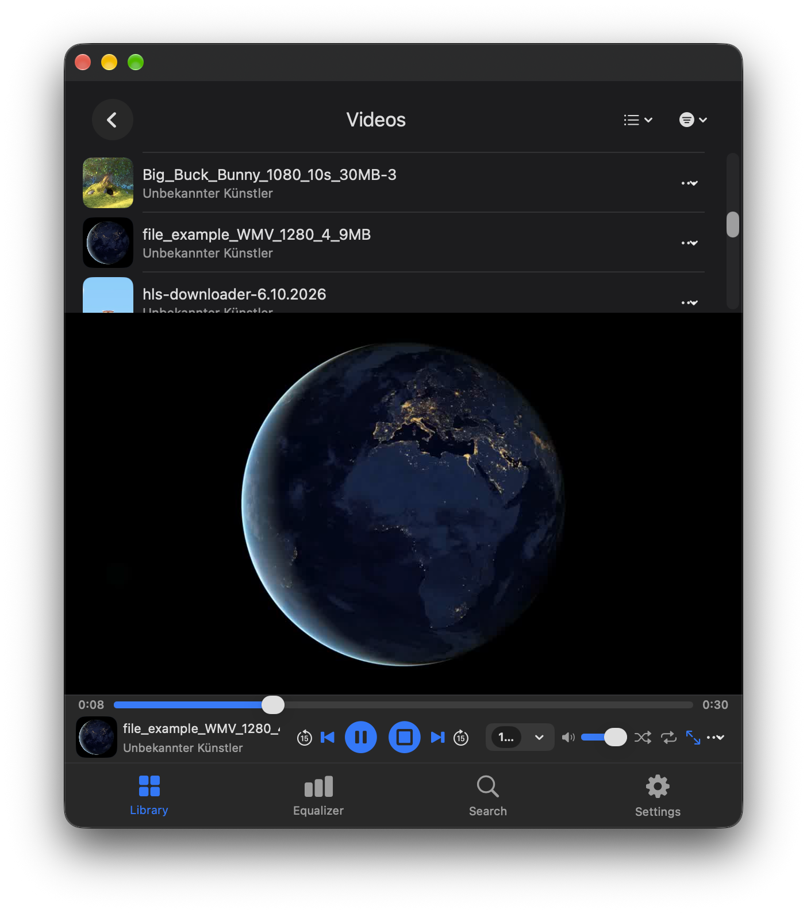This screenshot has height=913, width=807.
Task: Open the Search tab
Action: [488, 796]
